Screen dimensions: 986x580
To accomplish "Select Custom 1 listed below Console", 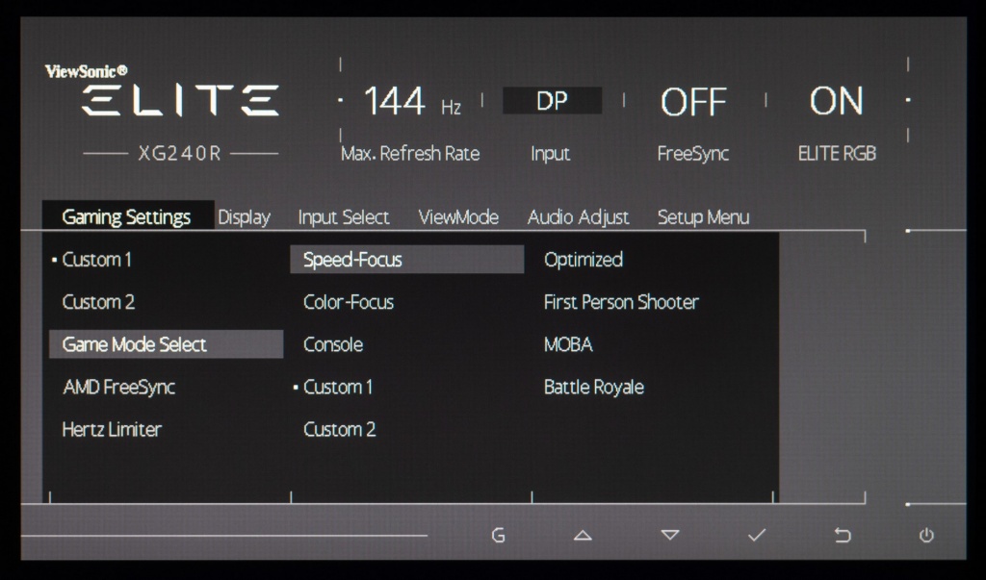I will [x=338, y=387].
